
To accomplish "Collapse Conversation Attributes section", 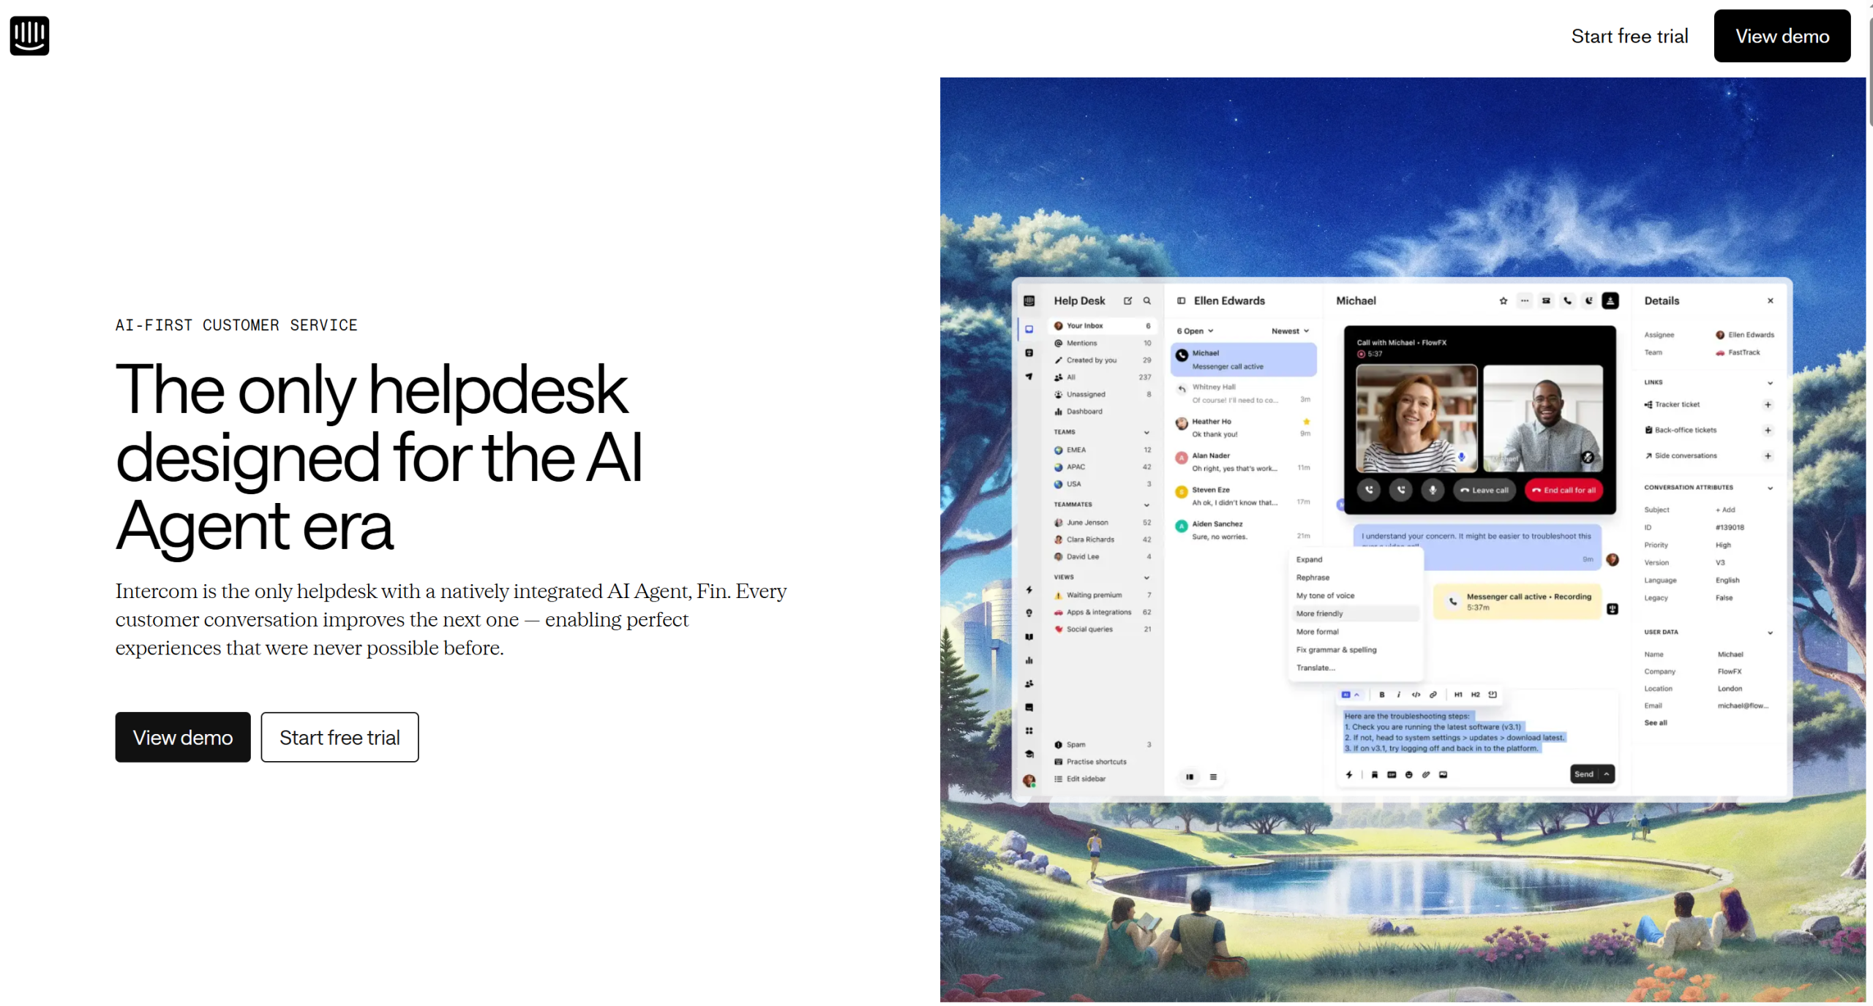I will pyautogui.click(x=1770, y=488).
